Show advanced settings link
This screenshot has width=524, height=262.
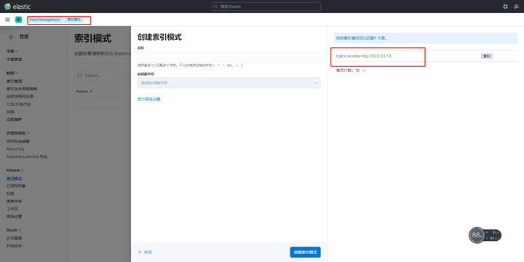tap(149, 99)
